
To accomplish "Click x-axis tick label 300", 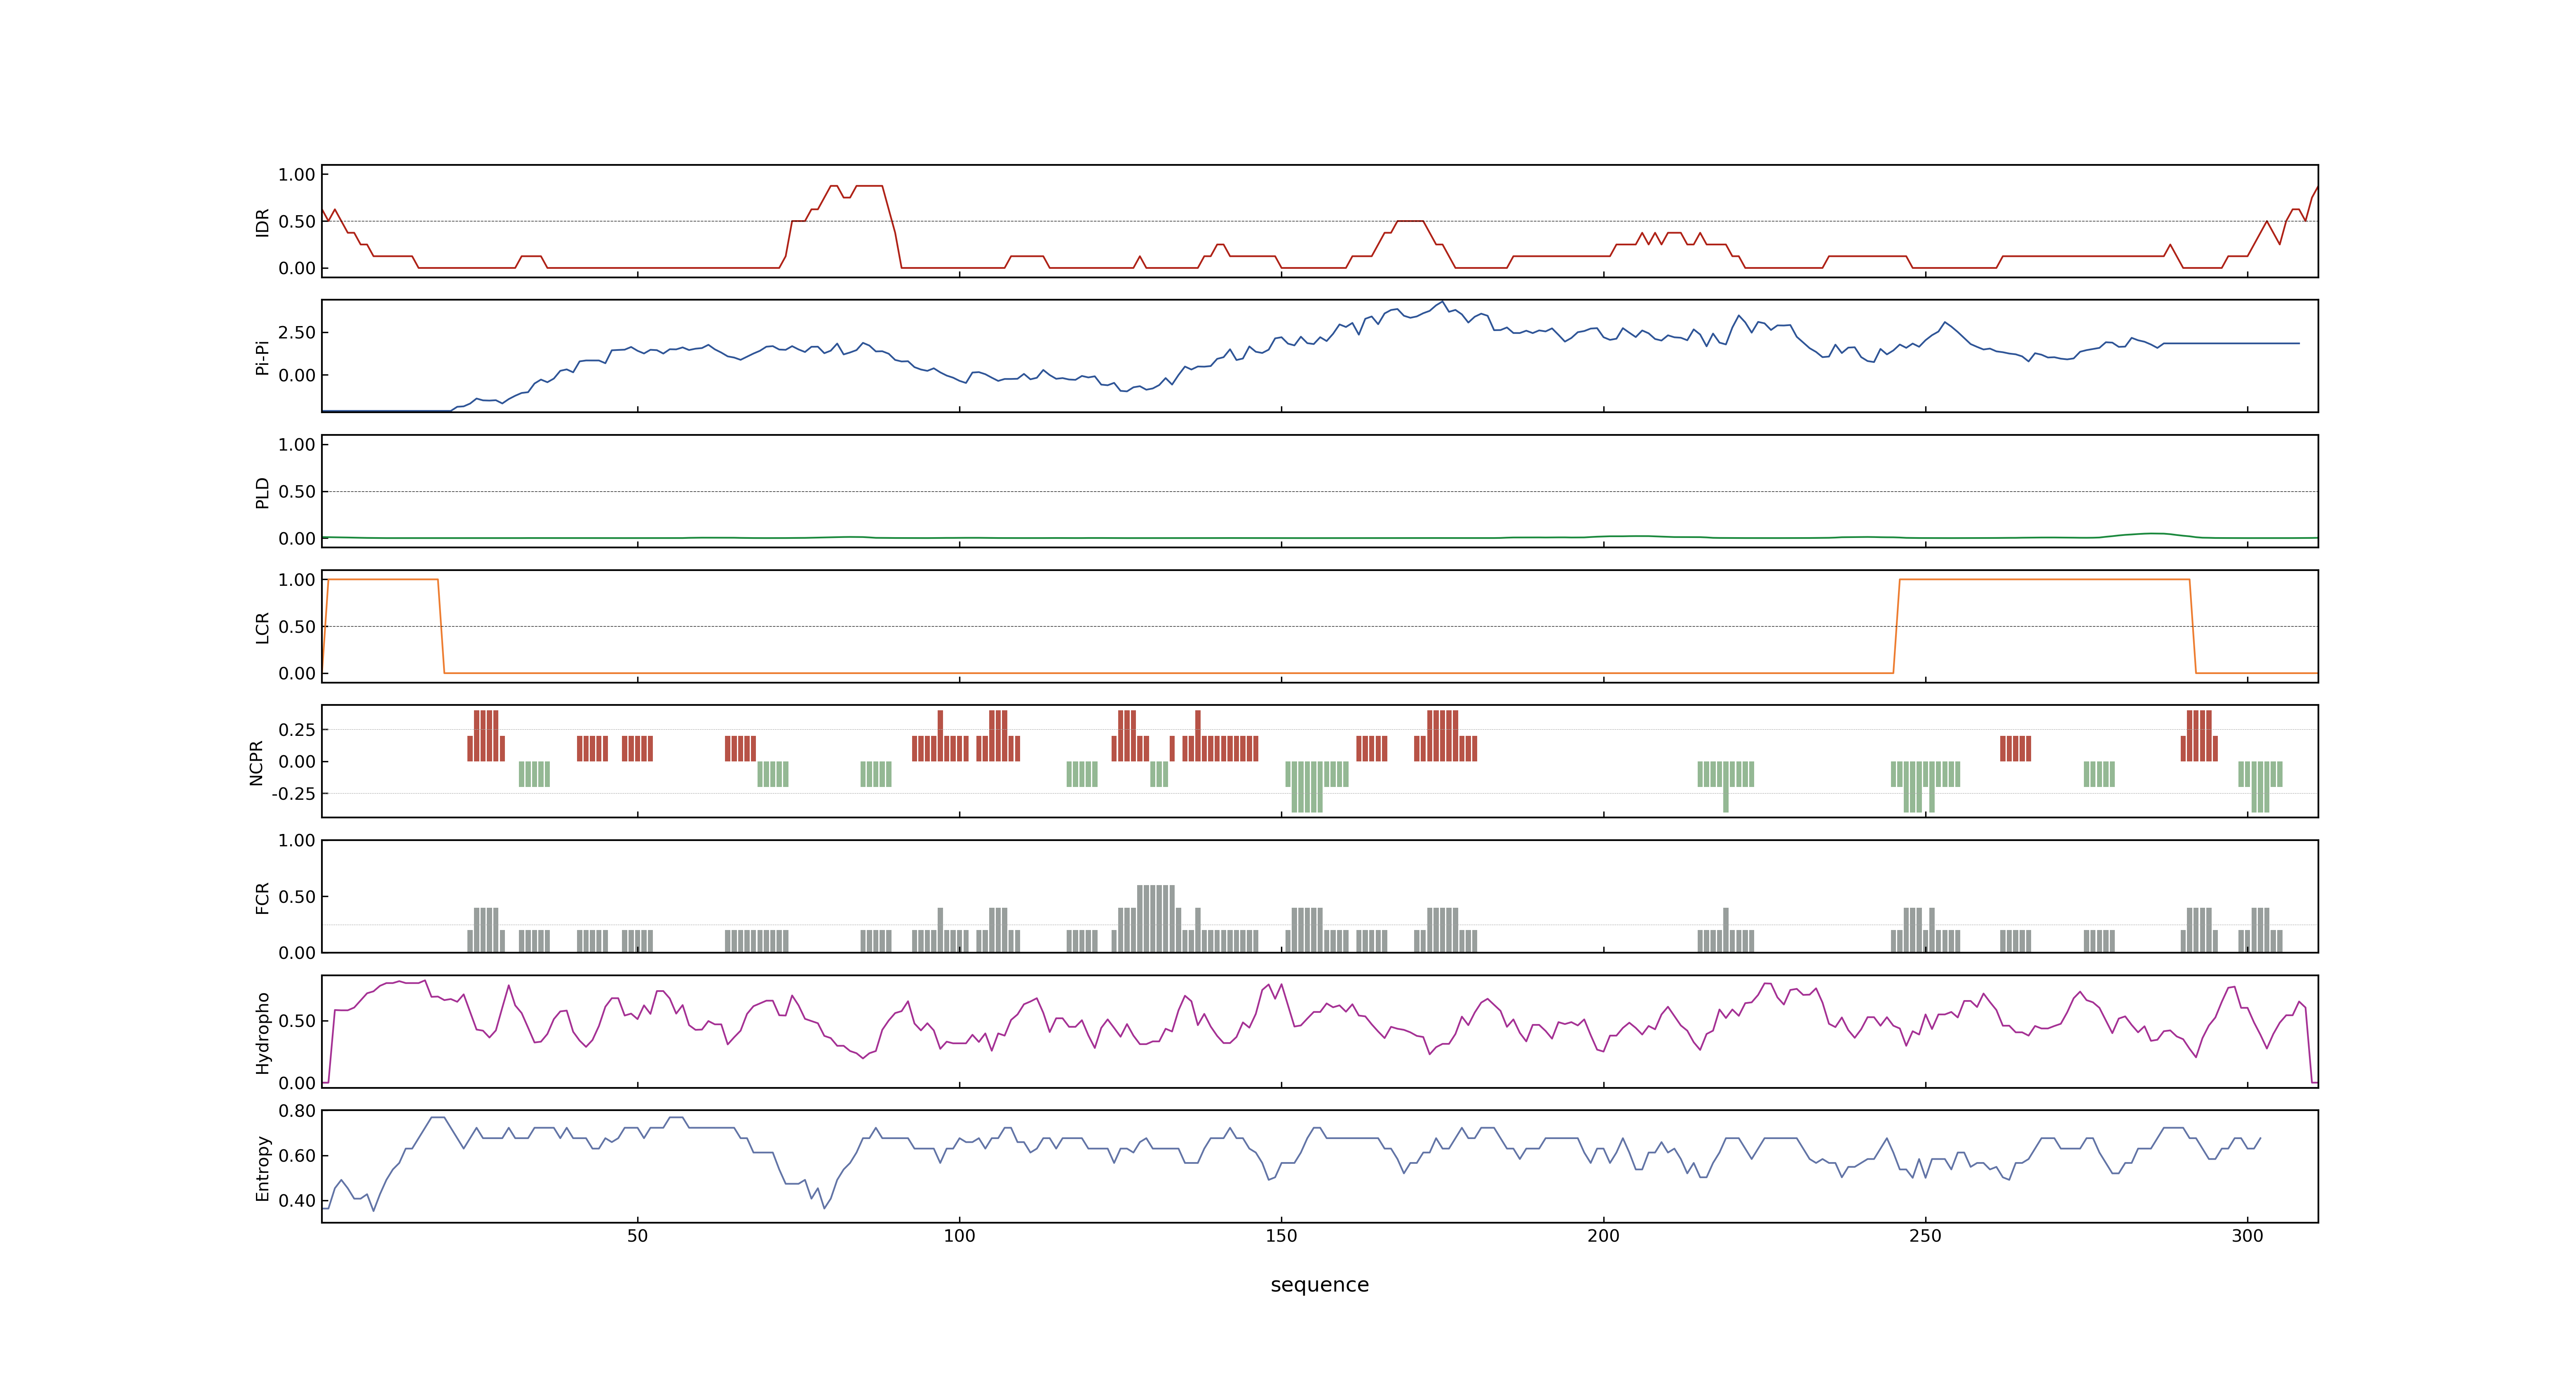I will (x=2247, y=1236).
